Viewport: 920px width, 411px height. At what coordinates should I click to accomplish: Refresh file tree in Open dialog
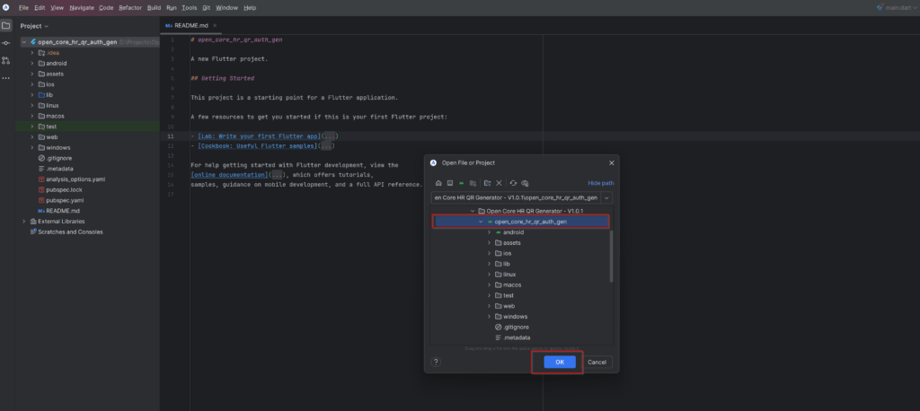pos(513,183)
